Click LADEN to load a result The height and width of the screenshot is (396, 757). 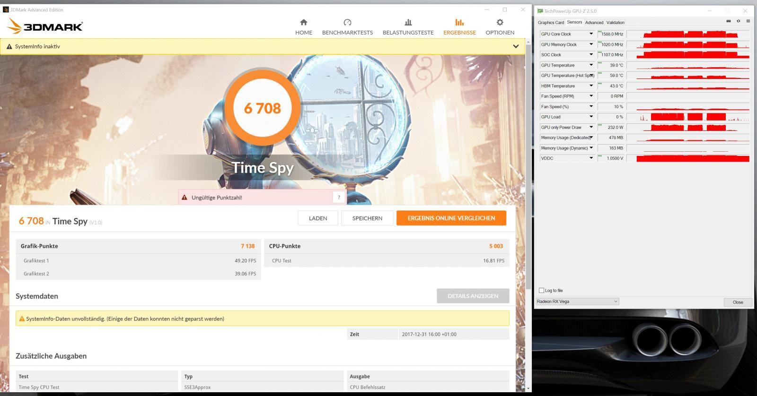coord(318,218)
